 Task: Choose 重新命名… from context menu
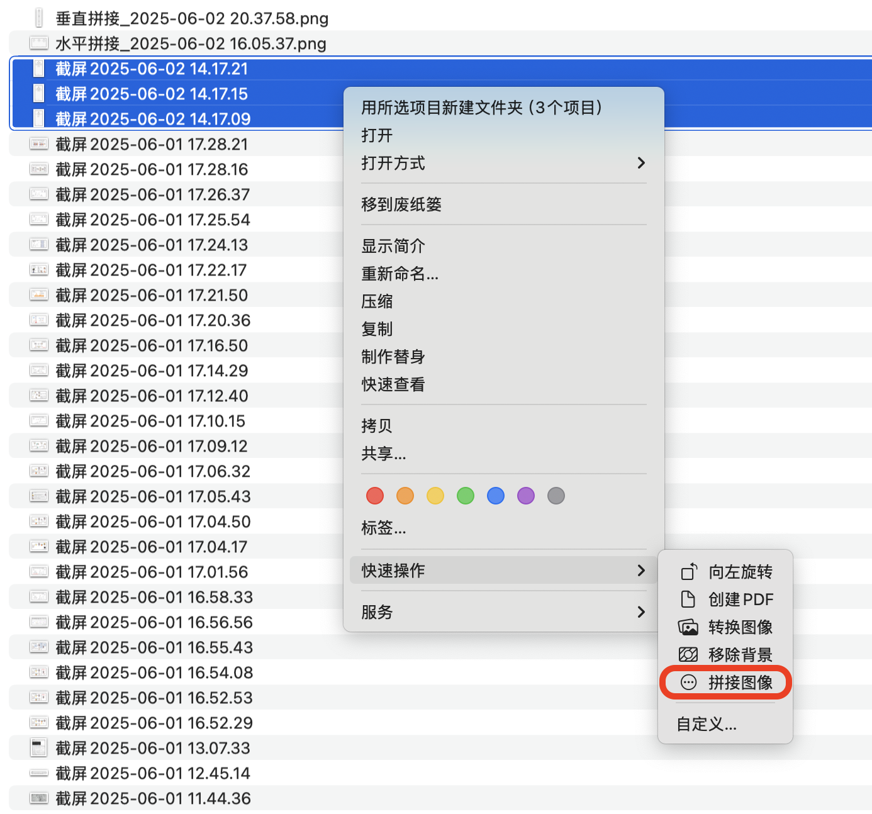point(400,274)
